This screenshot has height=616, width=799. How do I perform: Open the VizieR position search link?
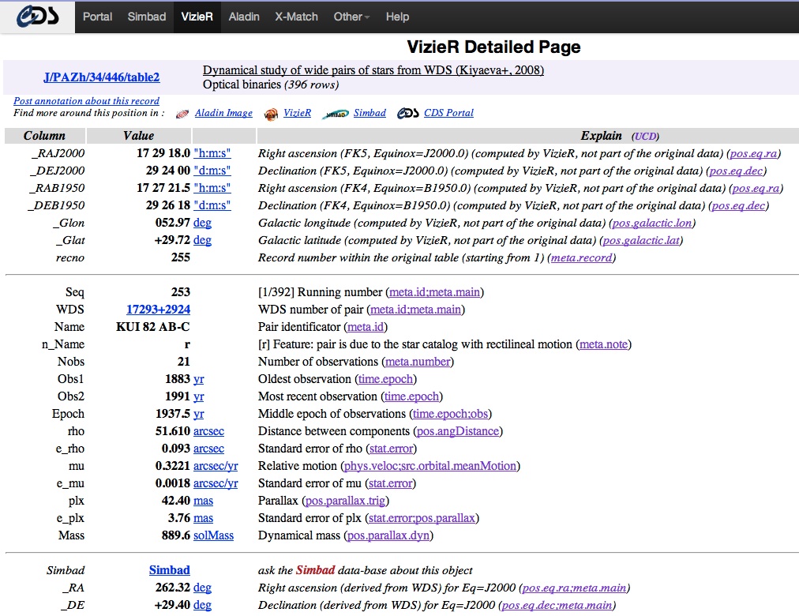click(x=297, y=113)
